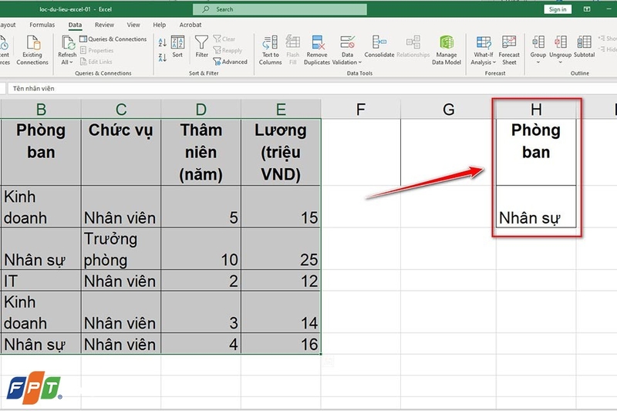Open Advanced filter options

pyautogui.click(x=230, y=62)
